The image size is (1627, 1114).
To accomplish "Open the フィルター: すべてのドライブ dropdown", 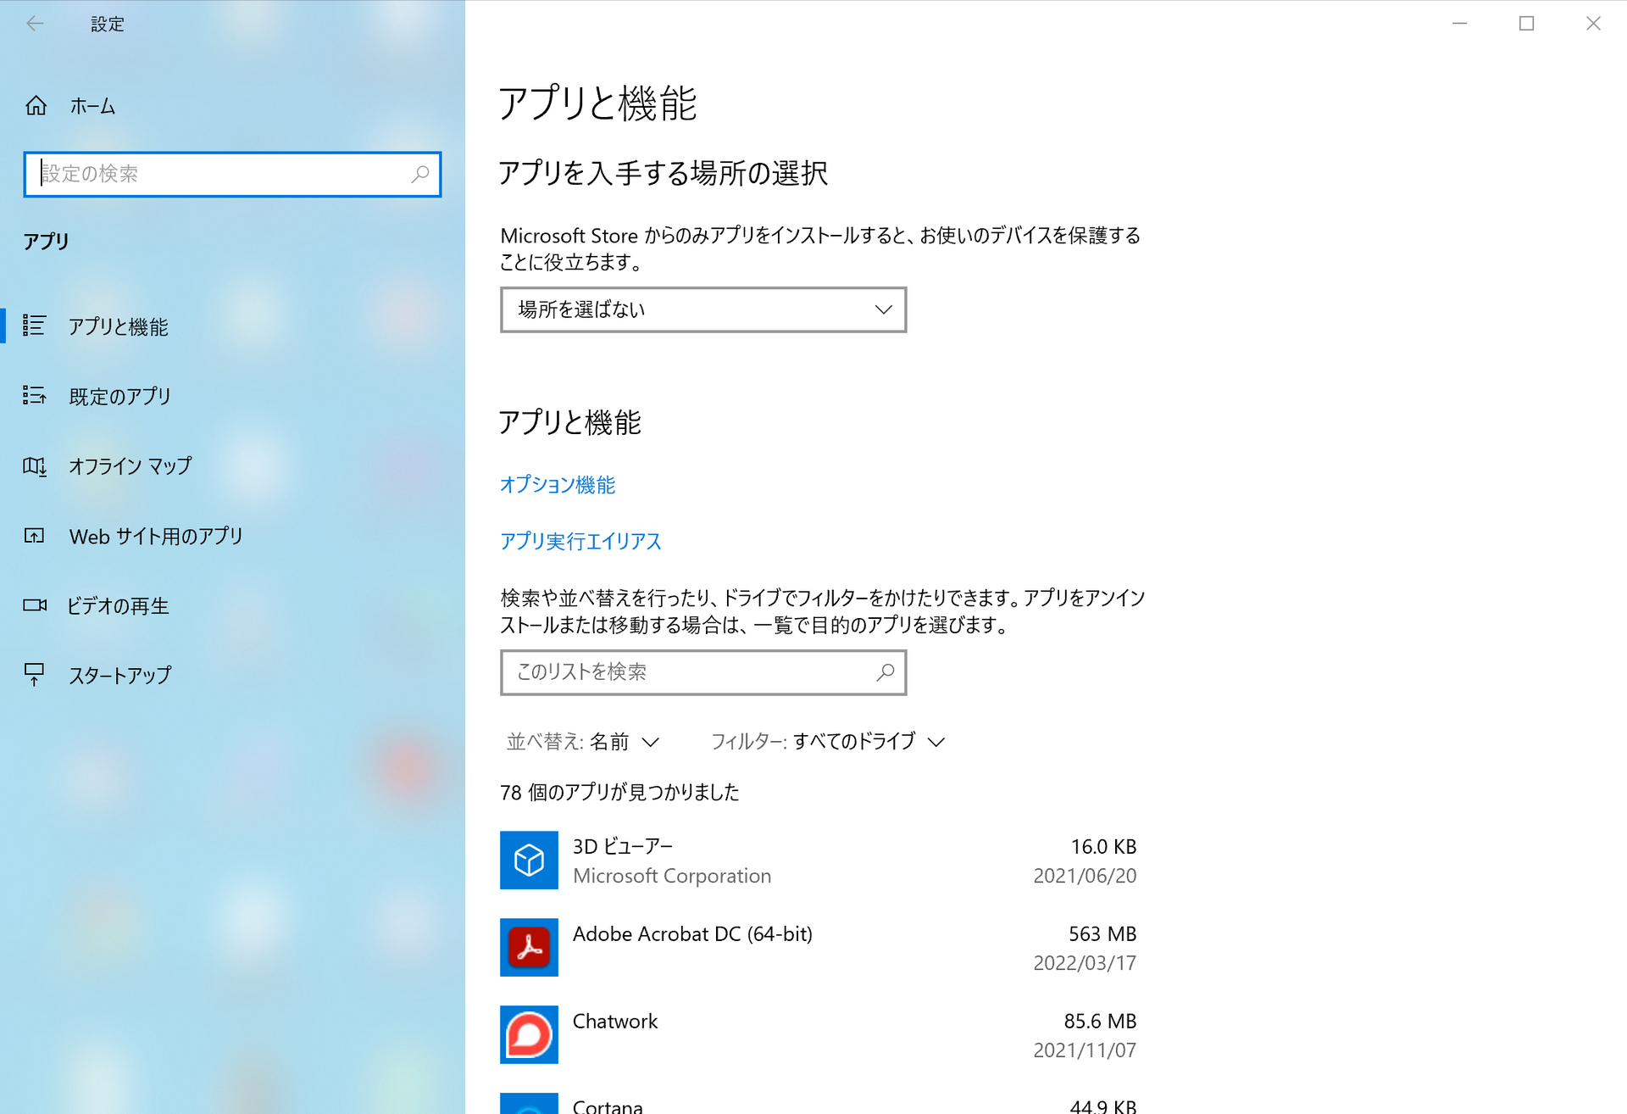I will tap(827, 742).
